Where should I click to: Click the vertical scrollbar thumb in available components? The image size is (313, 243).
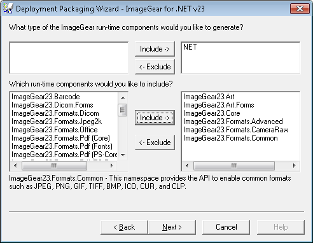(x=123, y=110)
